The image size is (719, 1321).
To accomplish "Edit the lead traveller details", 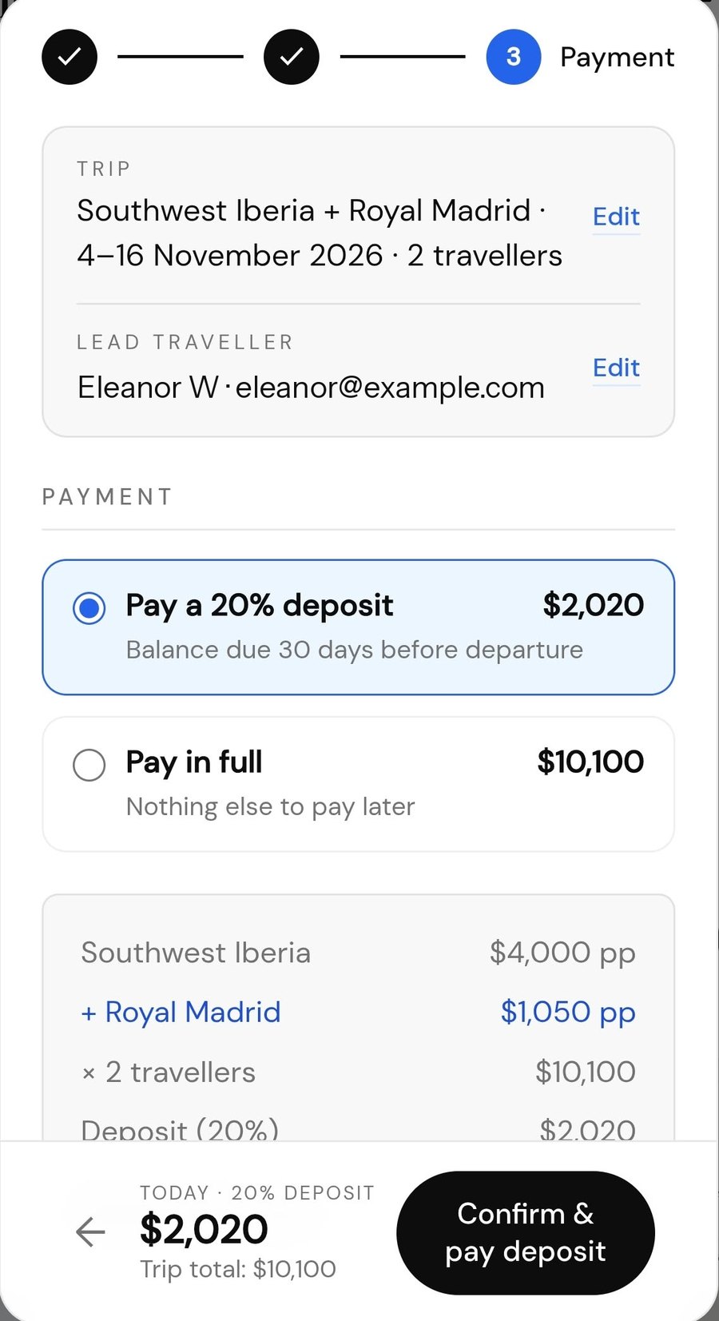I will 616,368.
